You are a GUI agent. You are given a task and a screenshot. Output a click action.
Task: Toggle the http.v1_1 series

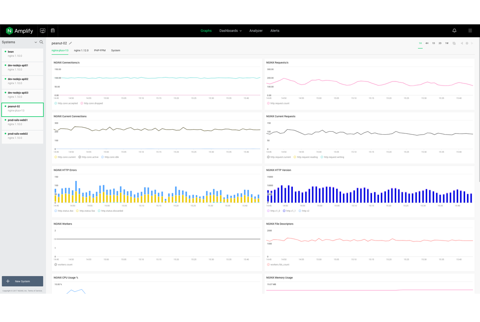tap(289, 211)
